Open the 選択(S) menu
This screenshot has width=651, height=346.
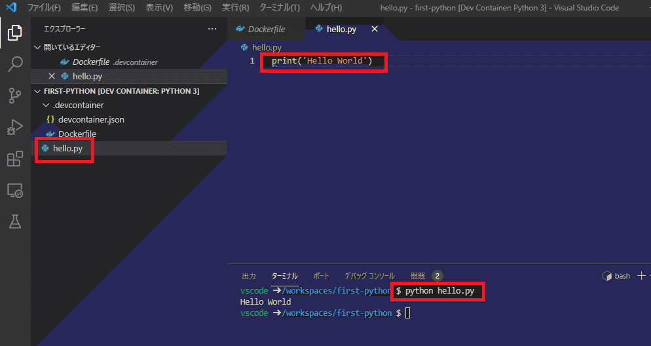coord(121,7)
